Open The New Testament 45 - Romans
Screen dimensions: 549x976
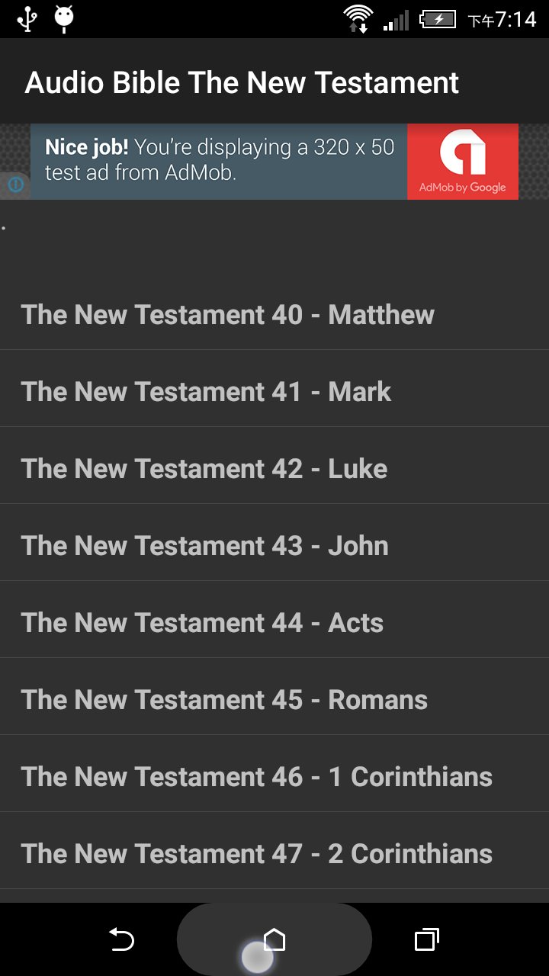tap(224, 700)
